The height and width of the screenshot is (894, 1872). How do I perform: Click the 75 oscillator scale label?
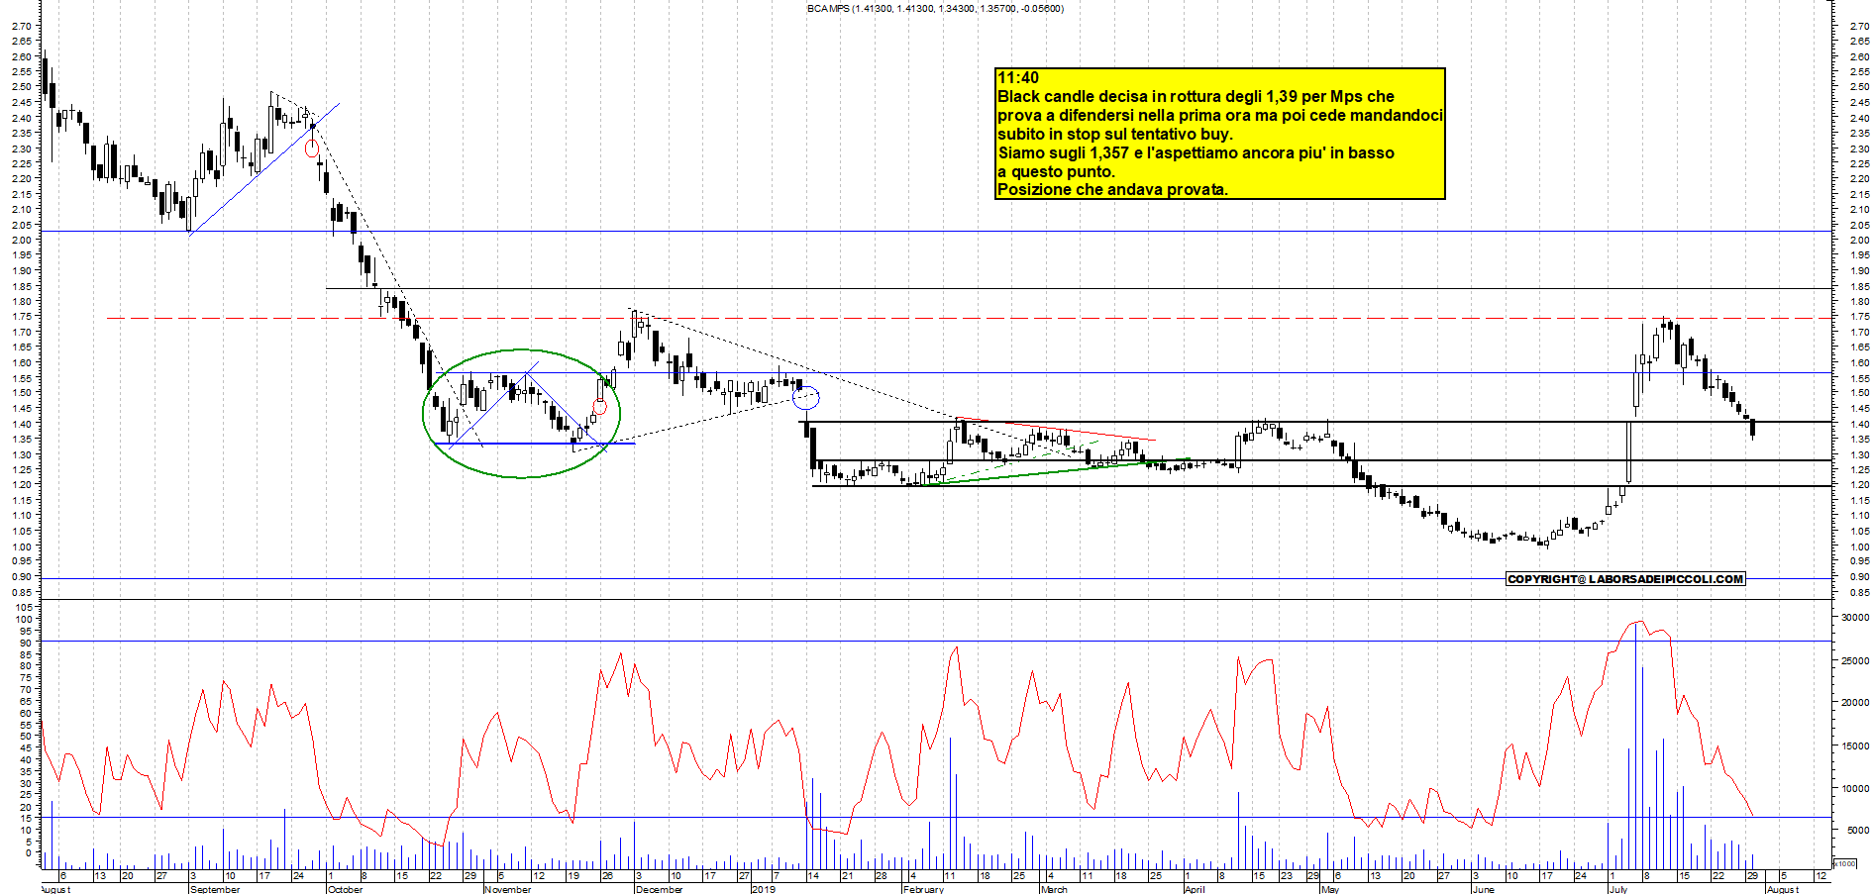coord(26,677)
